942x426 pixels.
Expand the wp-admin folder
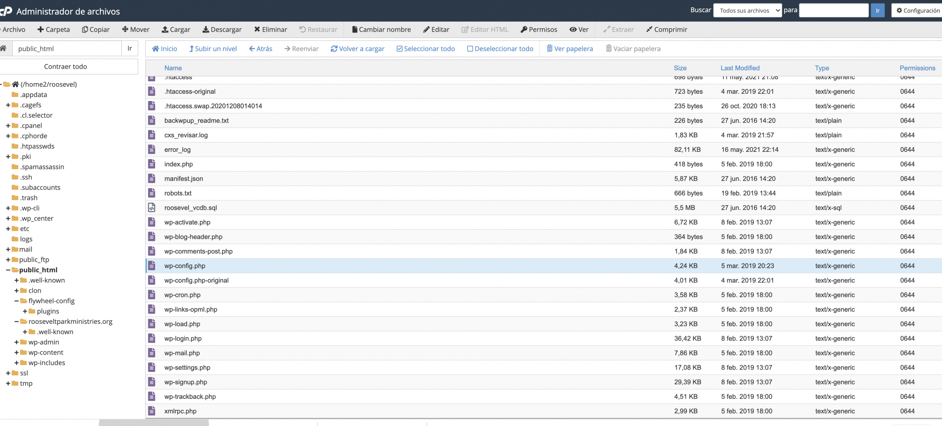click(16, 342)
